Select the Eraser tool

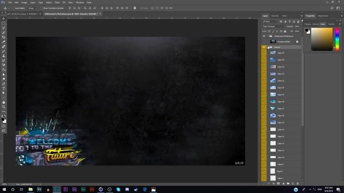tap(4, 65)
